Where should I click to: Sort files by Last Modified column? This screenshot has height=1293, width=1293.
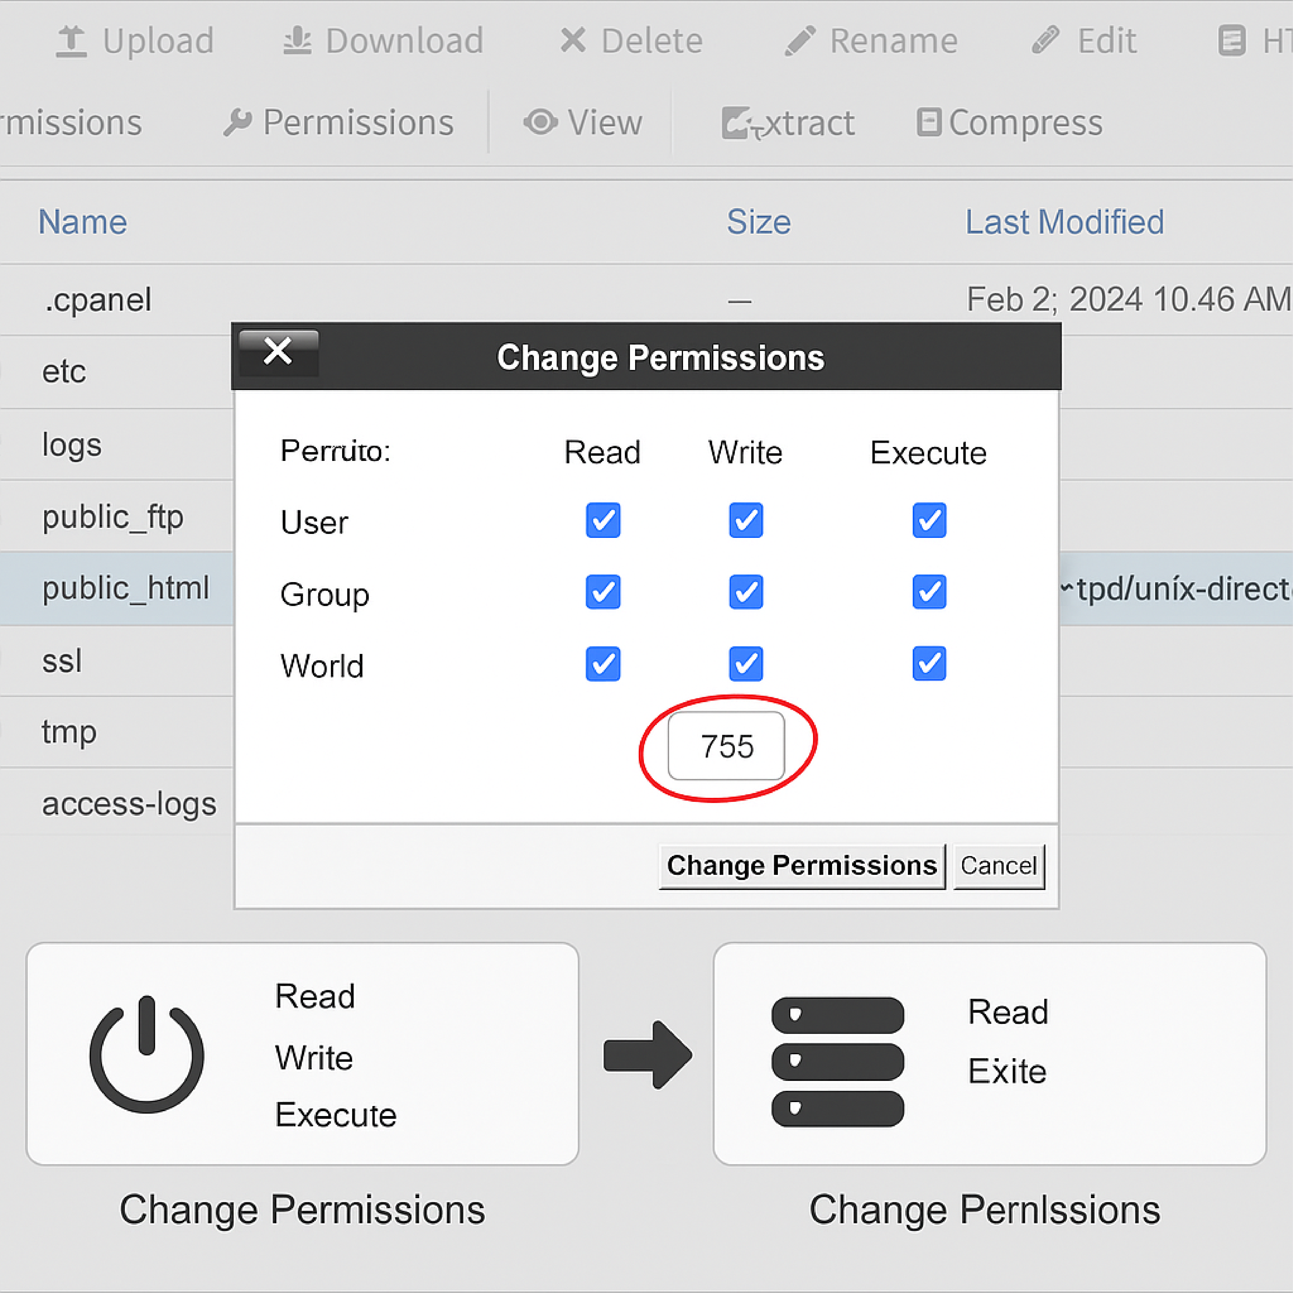[x=1064, y=222]
